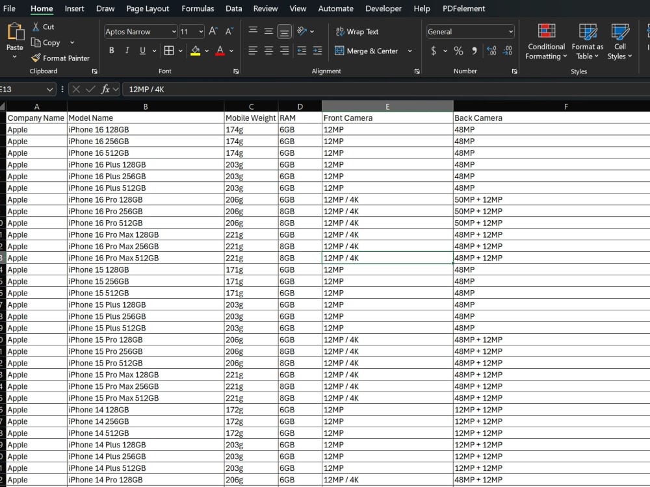This screenshot has height=487, width=650.
Task: Open the font name dropdown
Action: [174, 31]
